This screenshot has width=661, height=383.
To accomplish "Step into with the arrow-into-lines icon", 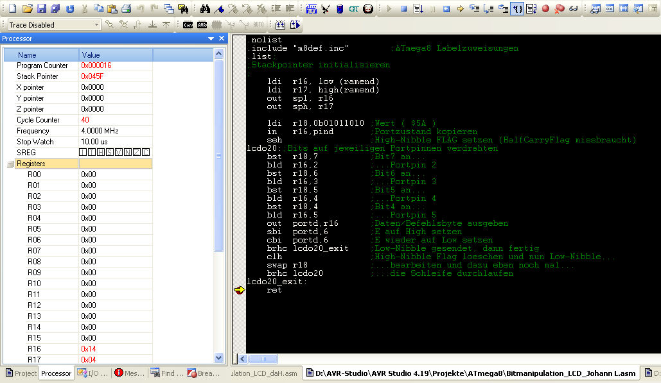I will click(474, 8).
